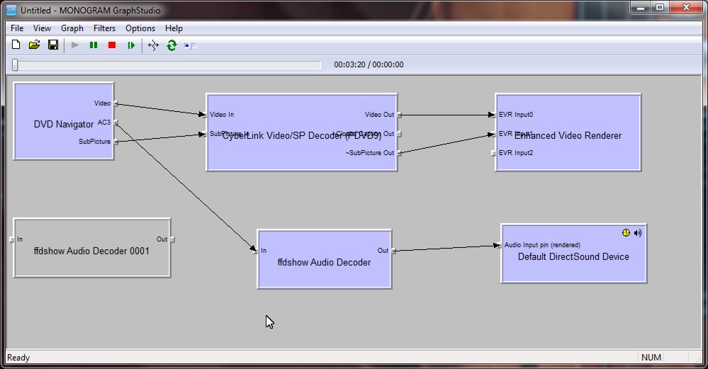Click the frame step button
The width and height of the screenshot is (708, 369).
click(x=131, y=45)
